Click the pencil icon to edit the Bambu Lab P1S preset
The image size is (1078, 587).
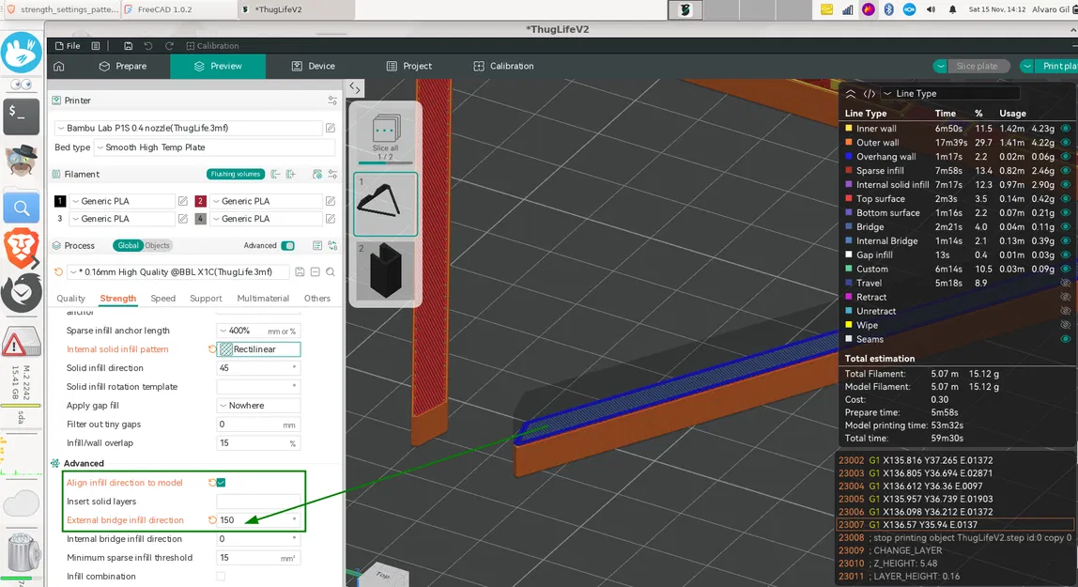(331, 129)
